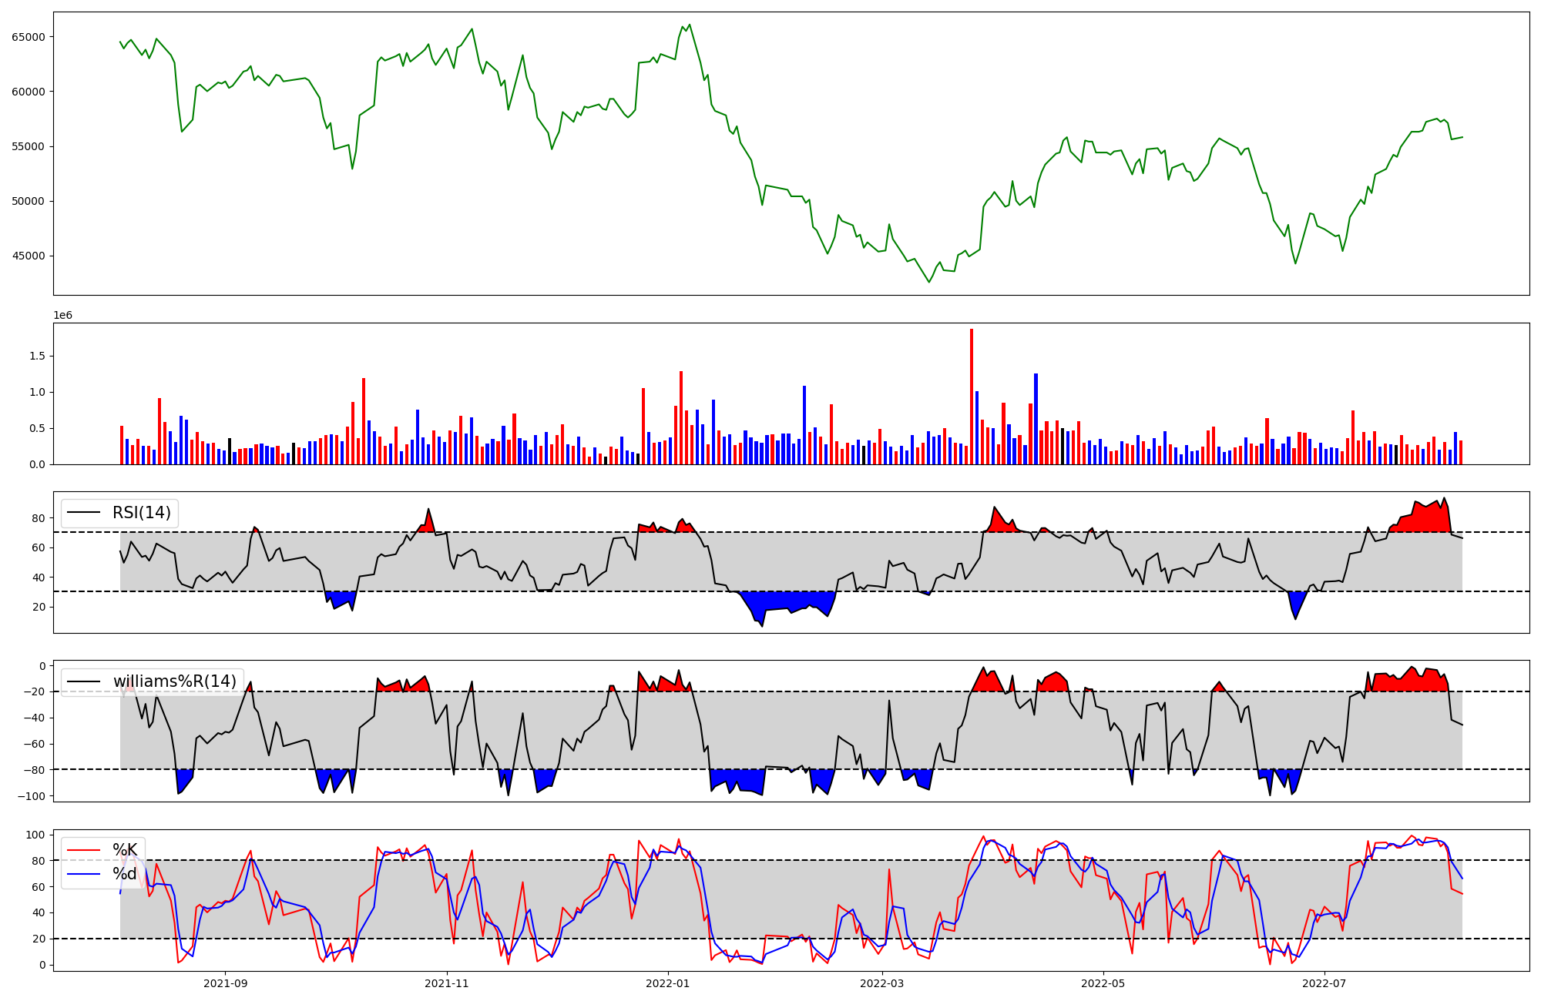1541x1001 pixels.
Task: Click the 2022-03 x-axis tick label
Action: 881,983
